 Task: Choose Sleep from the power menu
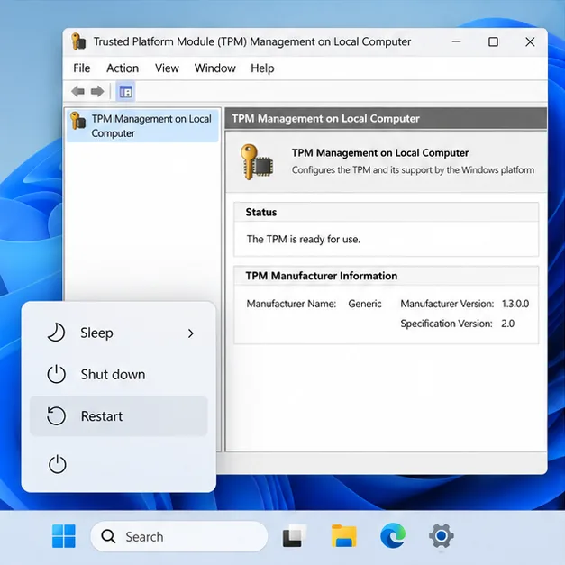(x=119, y=333)
